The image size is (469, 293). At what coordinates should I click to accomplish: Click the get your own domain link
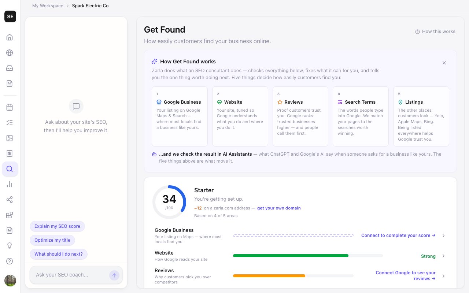coord(279,208)
